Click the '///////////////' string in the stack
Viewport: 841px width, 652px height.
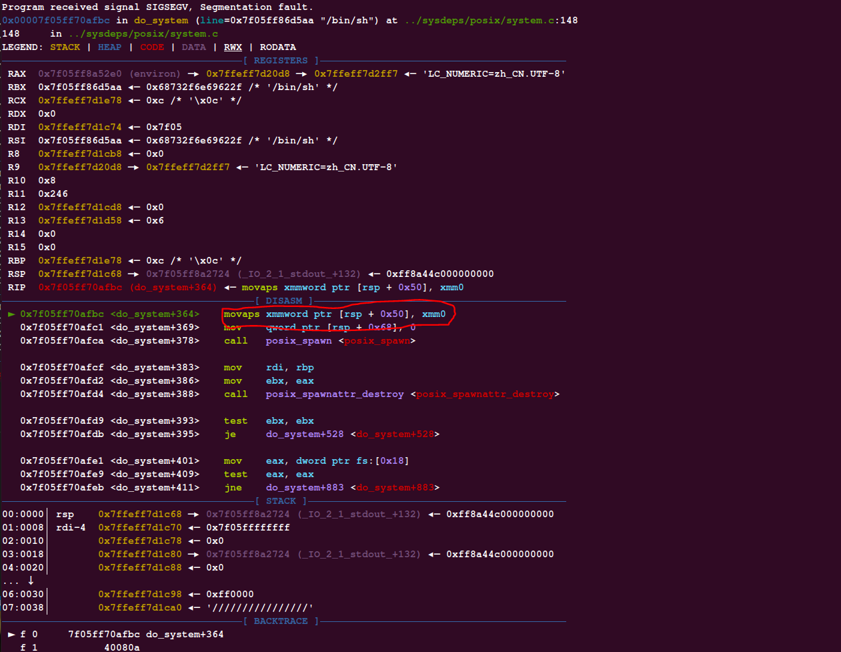[260, 608]
